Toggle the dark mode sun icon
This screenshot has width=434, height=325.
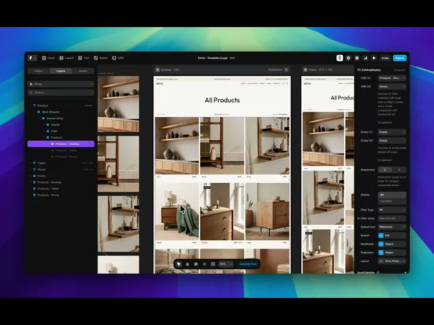[205, 264]
